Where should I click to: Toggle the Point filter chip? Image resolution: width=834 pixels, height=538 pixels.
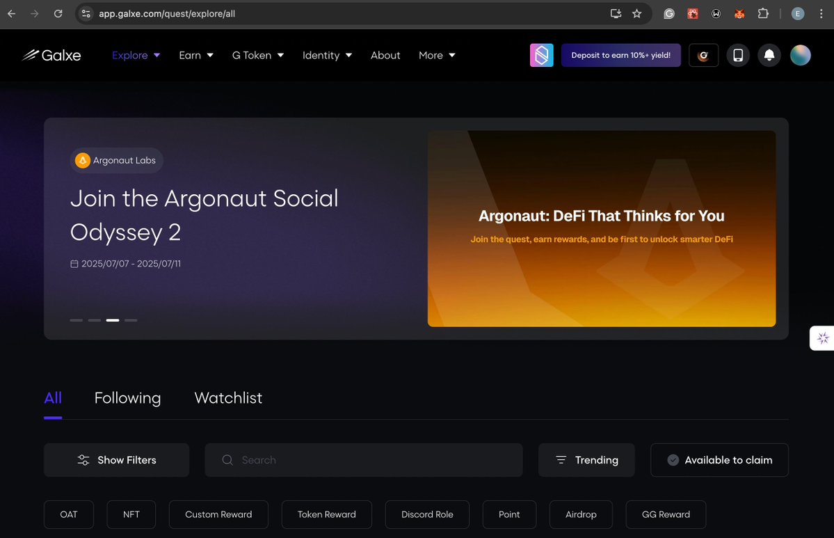509,514
